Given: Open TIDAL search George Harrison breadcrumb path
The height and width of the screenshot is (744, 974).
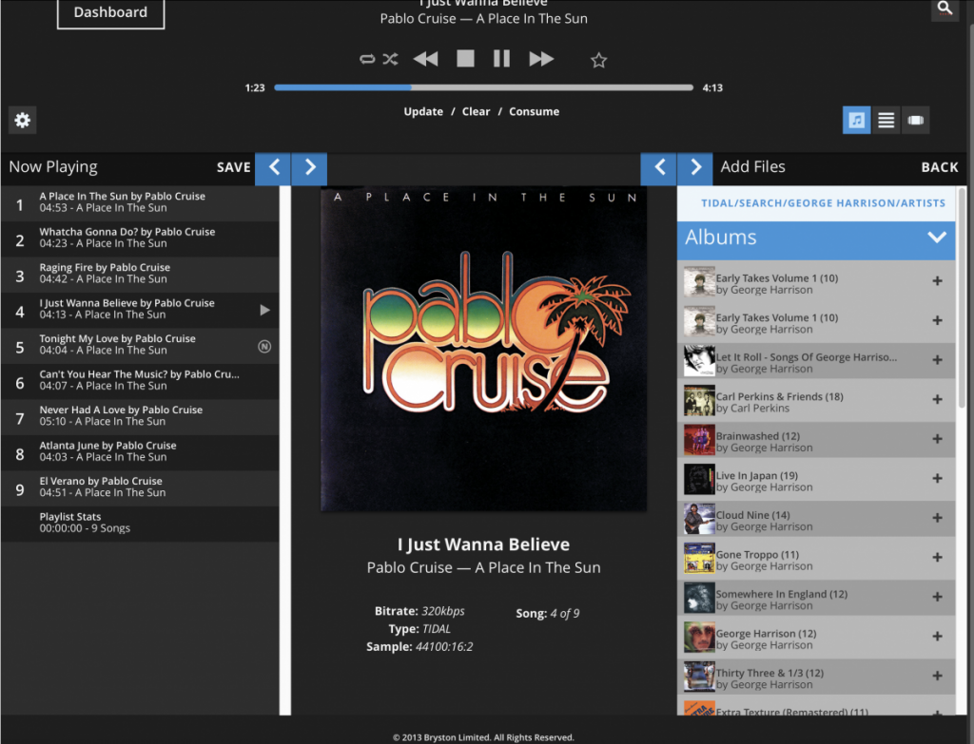Looking at the screenshot, I should click(823, 203).
